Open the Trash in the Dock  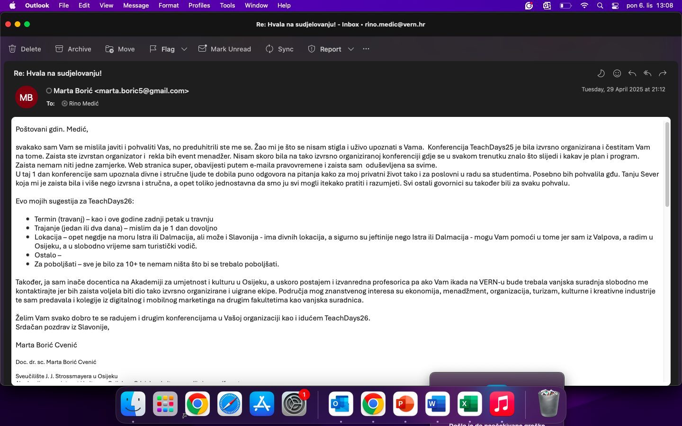pyautogui.click(x=549, y=403)
